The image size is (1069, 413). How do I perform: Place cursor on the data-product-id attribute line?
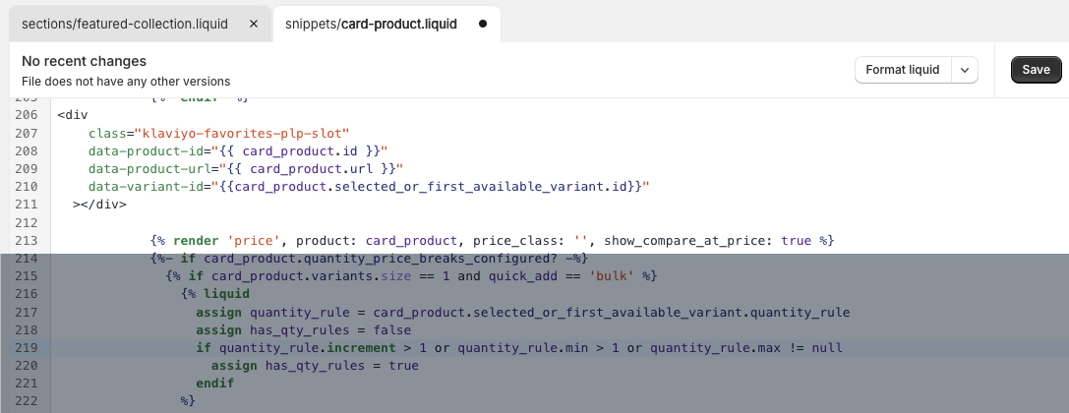[x=236, y=150]
